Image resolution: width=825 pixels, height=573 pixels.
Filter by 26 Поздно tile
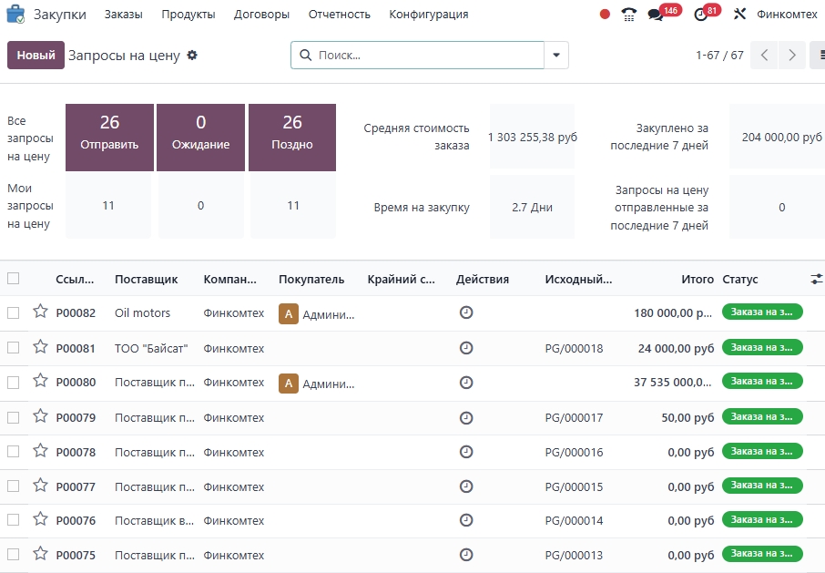[292, 138]
